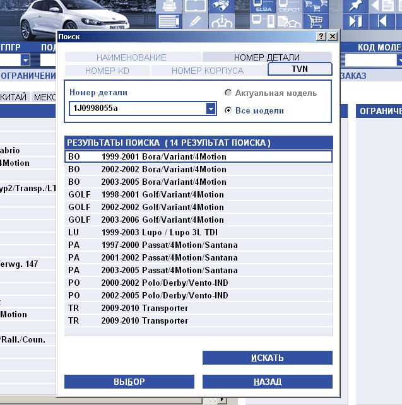Click the horizontal scrollbar right arrow at bottom

click(x=222, y=401)
